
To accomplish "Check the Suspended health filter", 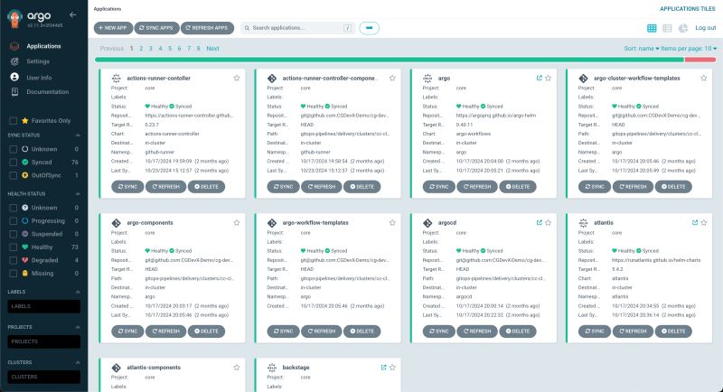I will [x=13, y=234].
